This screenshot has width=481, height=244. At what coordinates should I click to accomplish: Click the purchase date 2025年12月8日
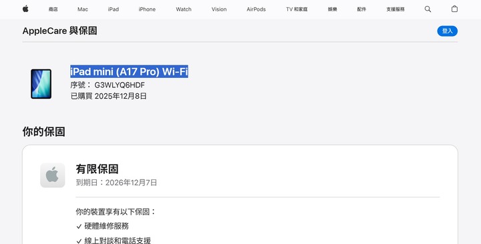click(x=120, y=96)
